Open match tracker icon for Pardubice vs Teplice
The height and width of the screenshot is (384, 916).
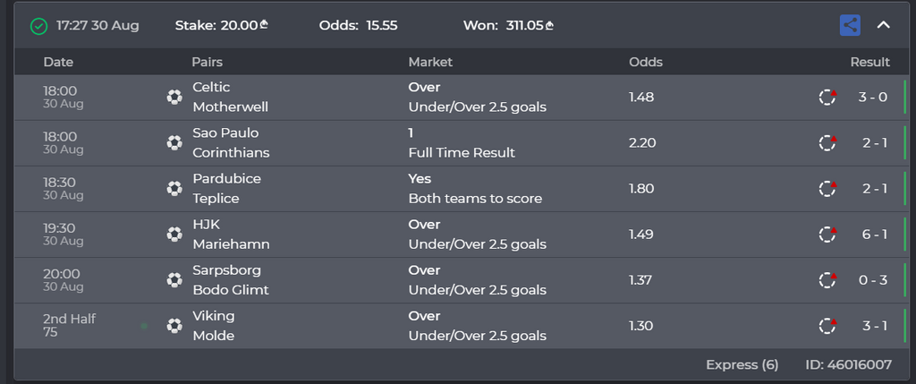[x=827, y=188]
